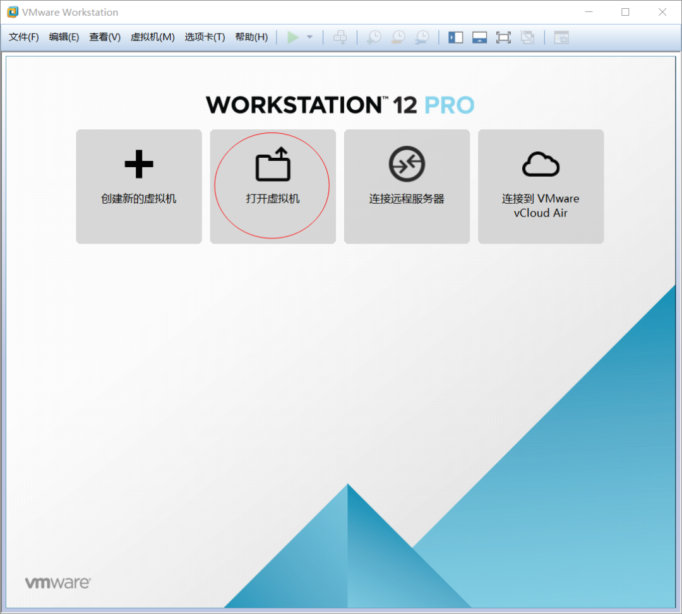Click the console view icon at toolbar end

[x=561, y=37]
